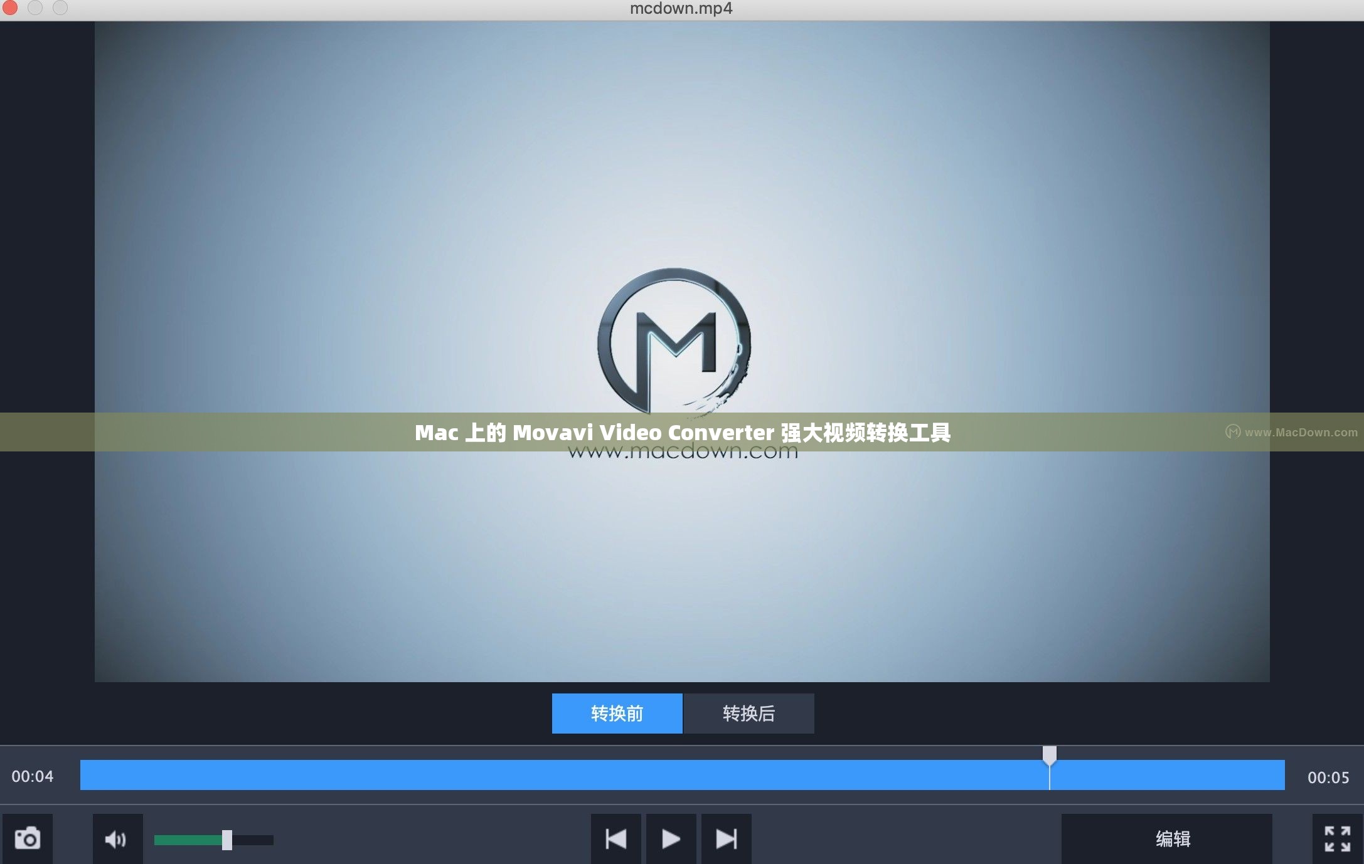Jump to previous frame button
This screenshot has height=864, width=1364.
(615, 839)
